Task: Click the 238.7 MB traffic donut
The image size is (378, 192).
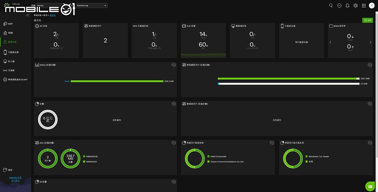Action: 70,158
